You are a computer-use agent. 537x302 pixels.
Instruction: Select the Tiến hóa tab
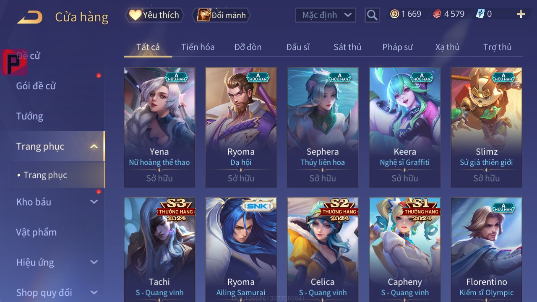click(x=198, y=47)
